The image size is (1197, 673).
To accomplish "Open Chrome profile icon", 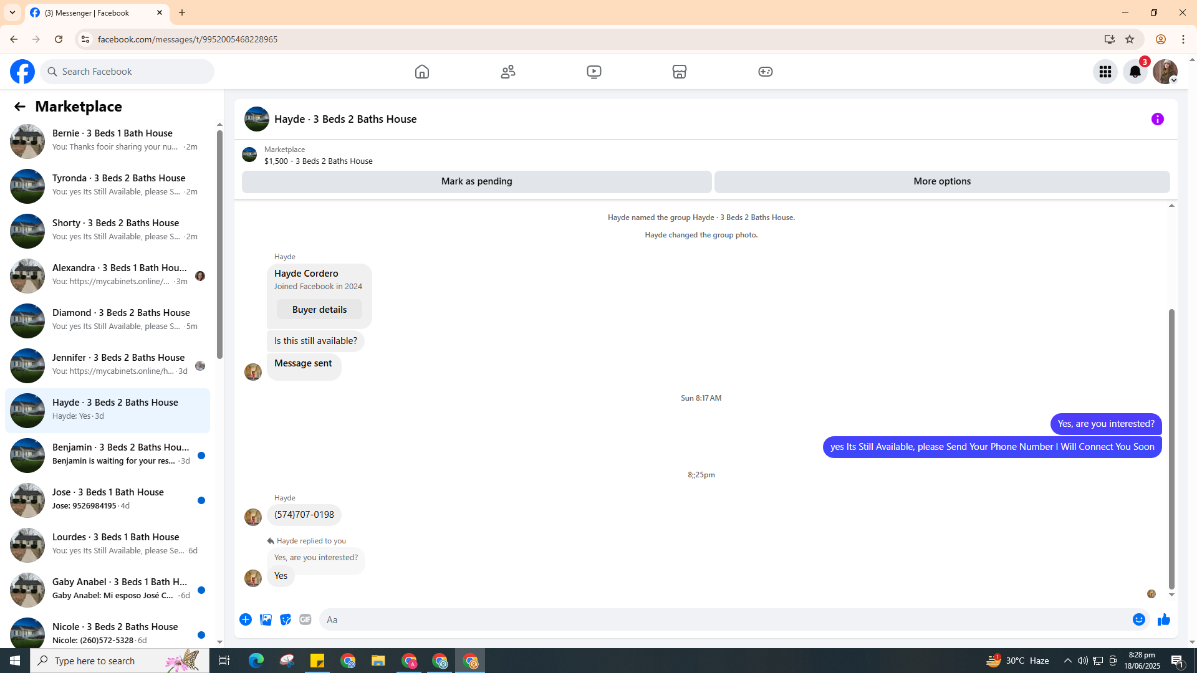I will [x=1161, y=39].
